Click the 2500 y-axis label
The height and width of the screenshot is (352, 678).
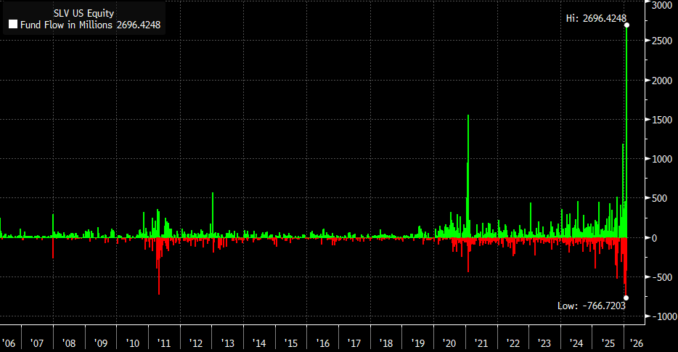tap(662, 41)
